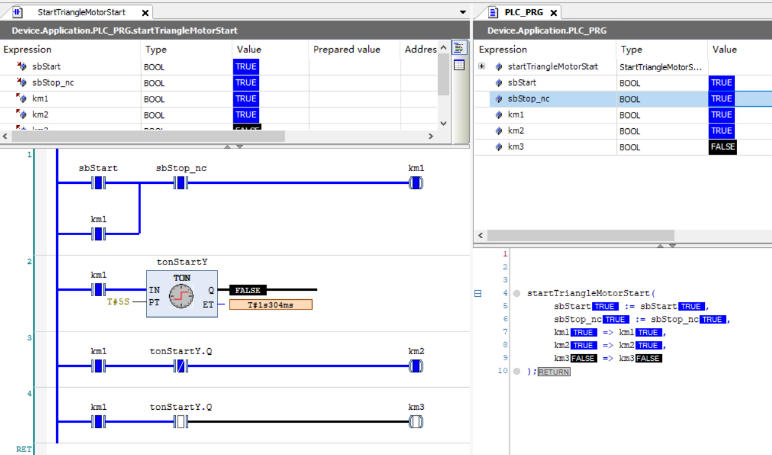The width and height of the screenshot is (772, 455).
Task: Click the km2 coil in network 3
Action: pyautogui.click(x=416, y=366)
